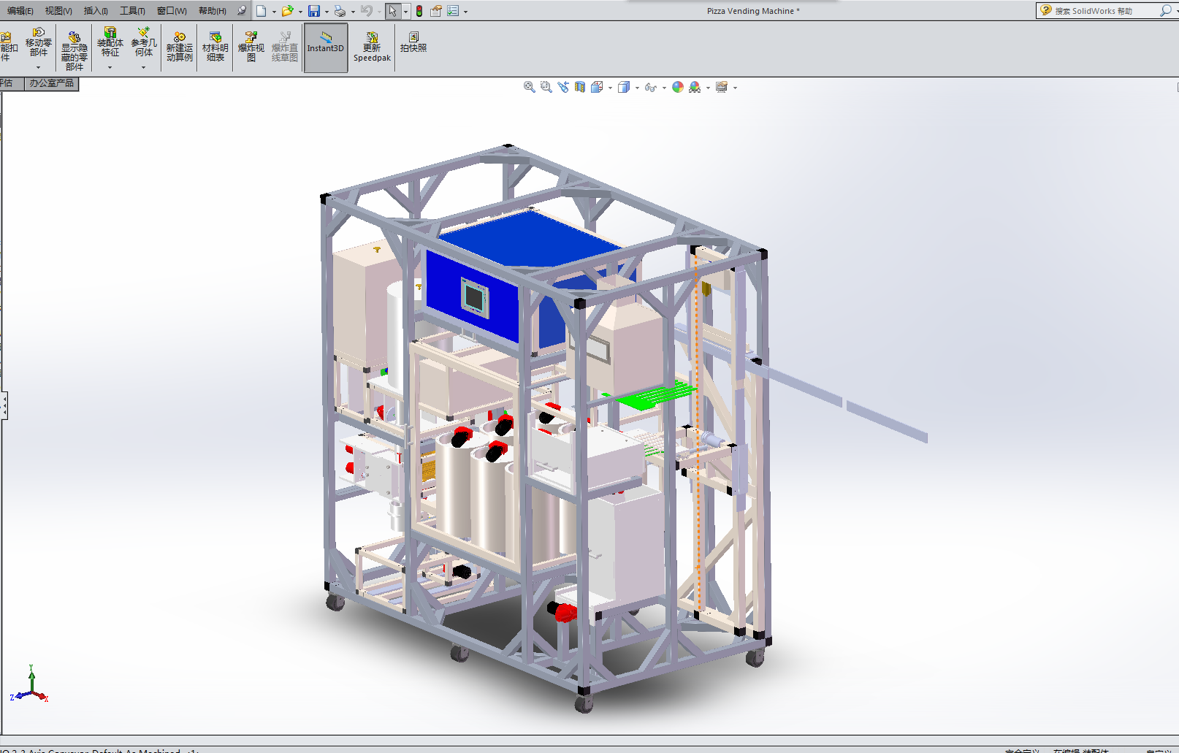
Task: Expand the Apply Scene dropdown arrow
Action: point(708,88)
